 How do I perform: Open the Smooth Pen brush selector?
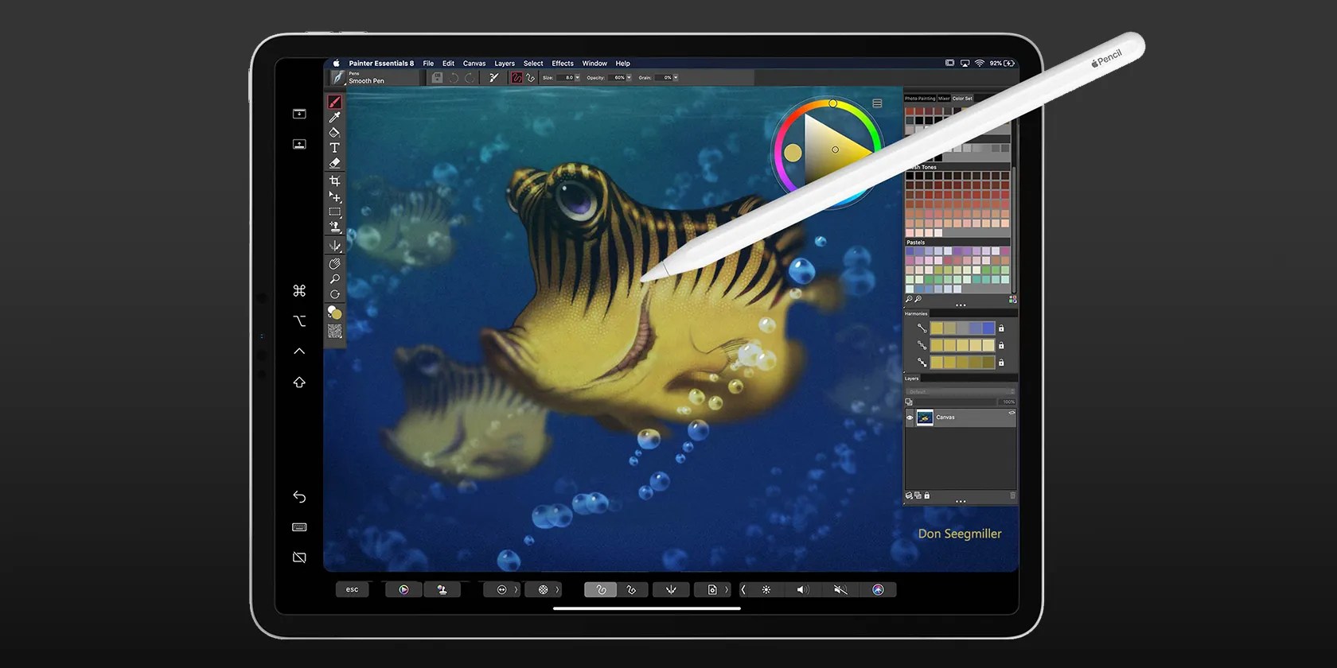click(373, 78)
